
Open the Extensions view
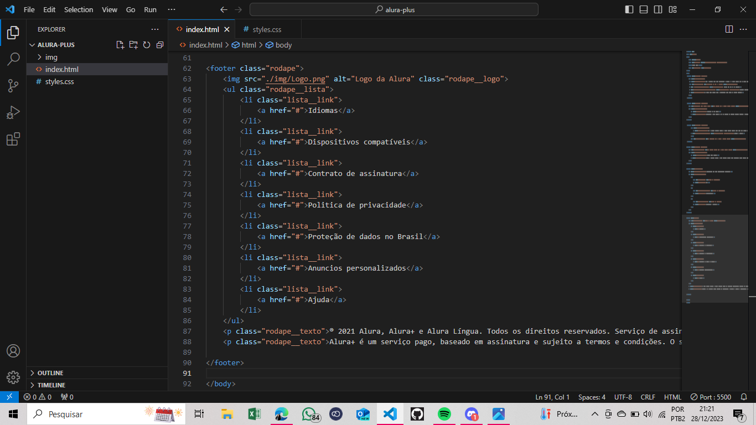pyautogui.click(x=13, y=139)
